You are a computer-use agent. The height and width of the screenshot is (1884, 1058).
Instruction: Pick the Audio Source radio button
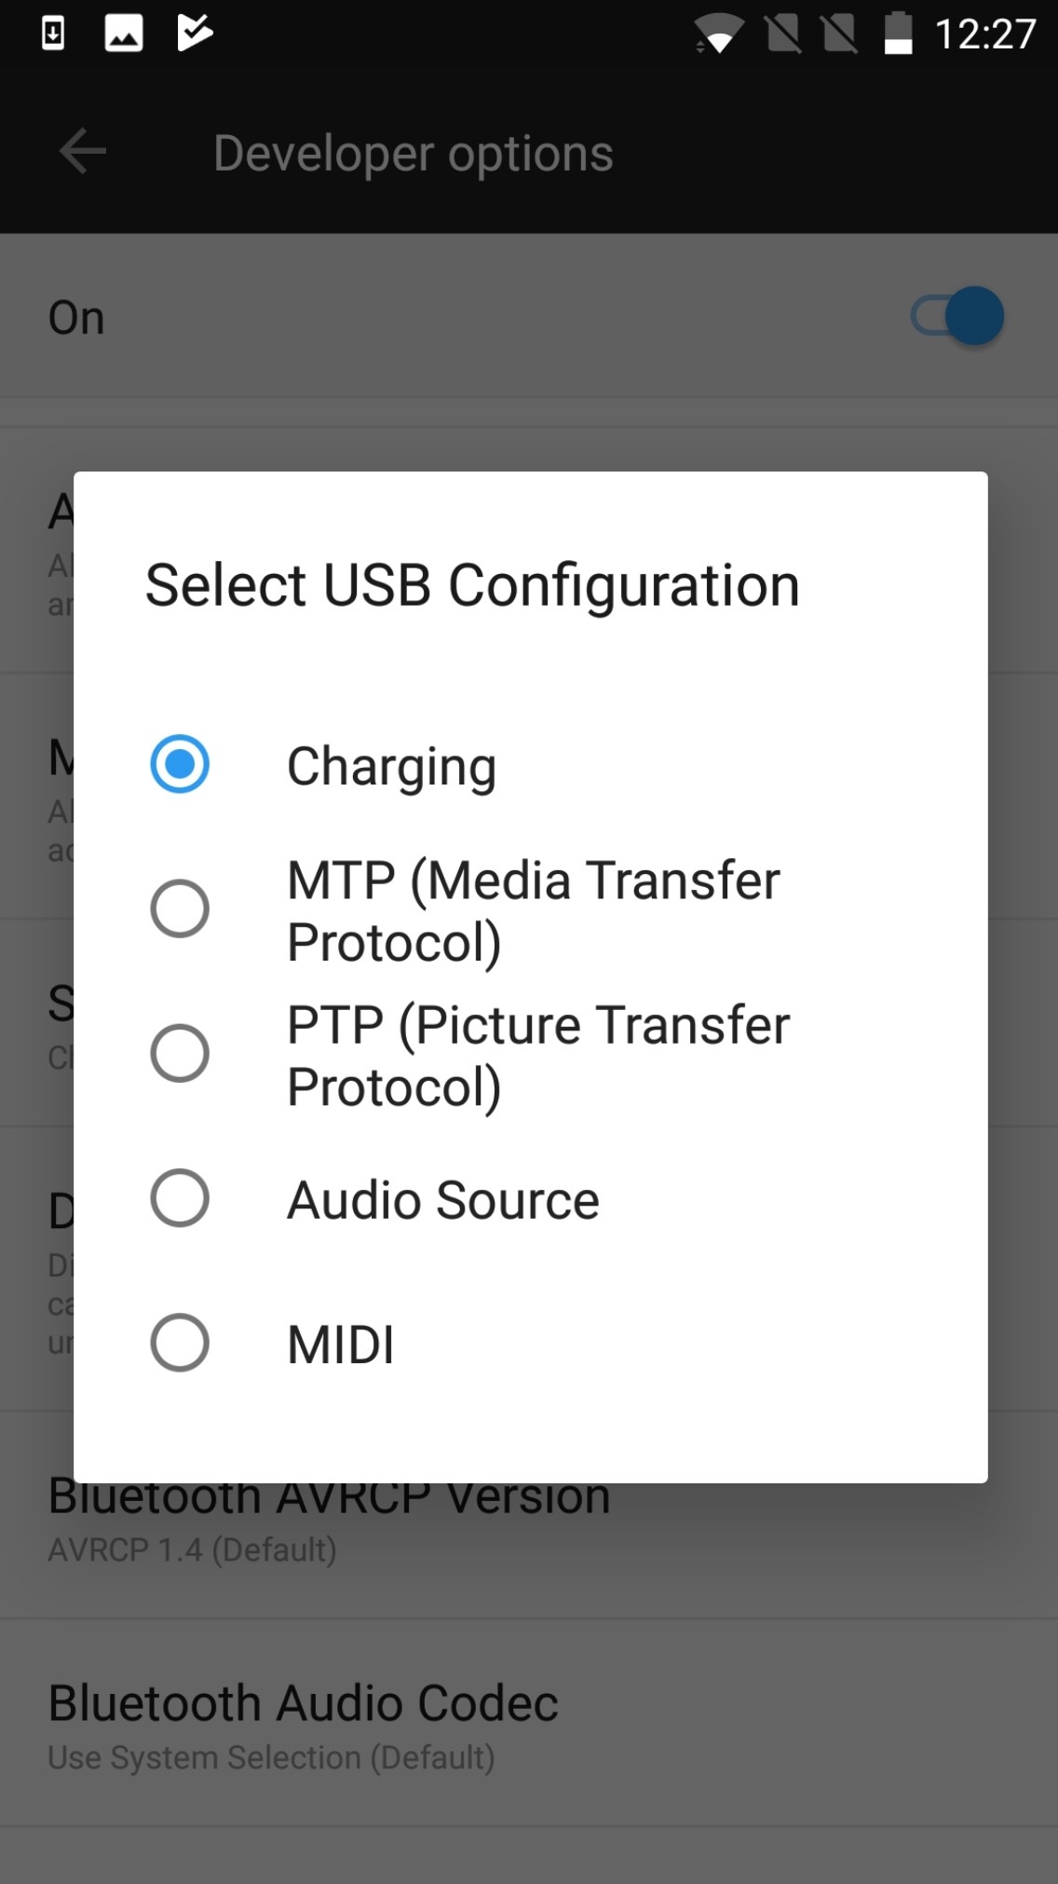click(x=180, y=1198)
